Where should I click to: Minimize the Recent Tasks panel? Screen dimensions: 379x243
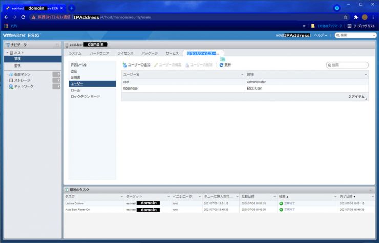point(371,190)
